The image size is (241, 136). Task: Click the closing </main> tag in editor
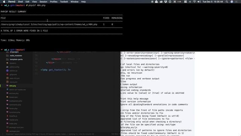coord(56,59)
